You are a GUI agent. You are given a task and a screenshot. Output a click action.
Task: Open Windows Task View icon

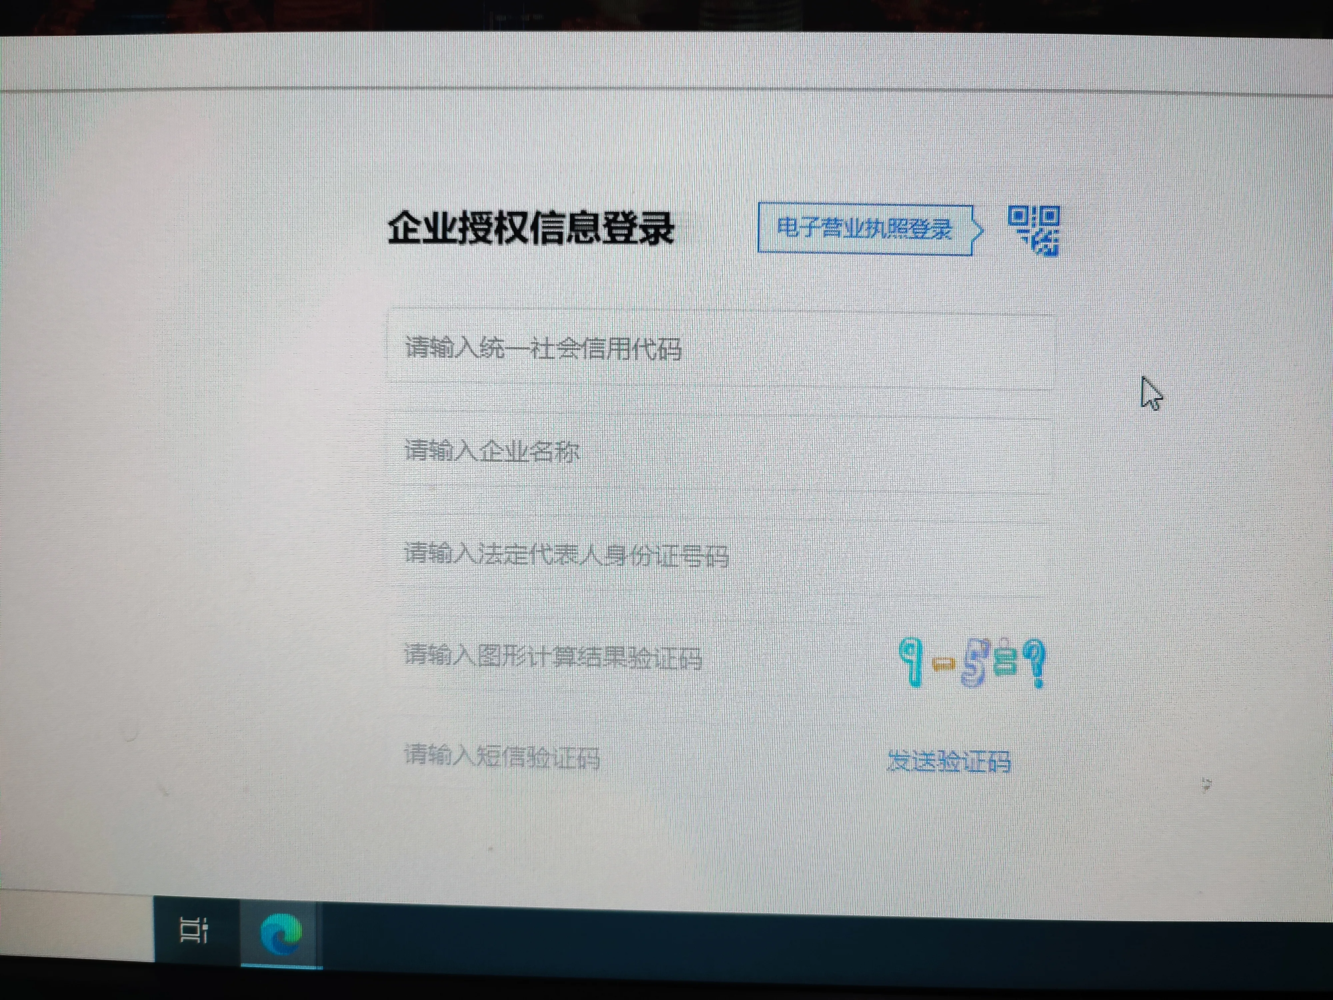pos(194,930)
